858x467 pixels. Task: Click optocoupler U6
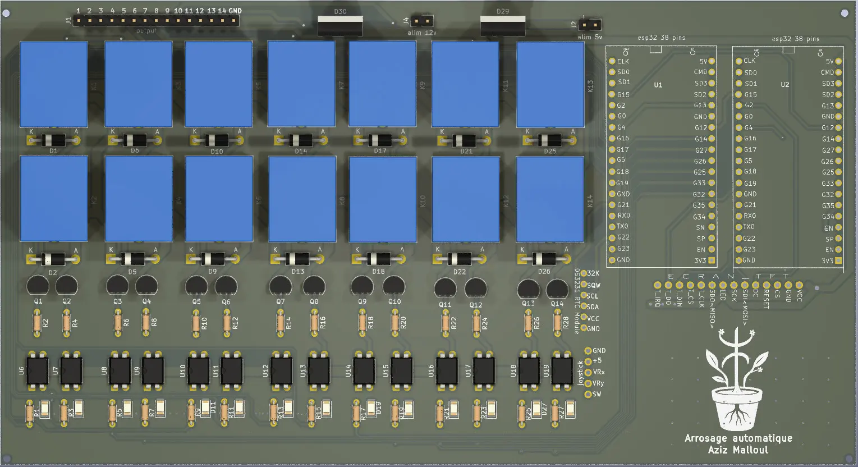pos(38,370)
